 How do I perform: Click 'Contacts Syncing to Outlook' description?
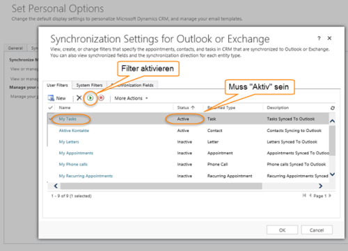[x=294, y=131]
